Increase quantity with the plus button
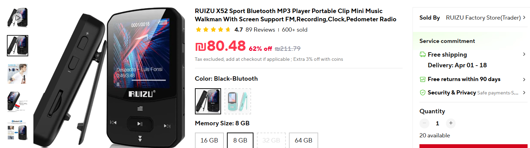This screenshot has height=148, width=530. tap(450, 123)
